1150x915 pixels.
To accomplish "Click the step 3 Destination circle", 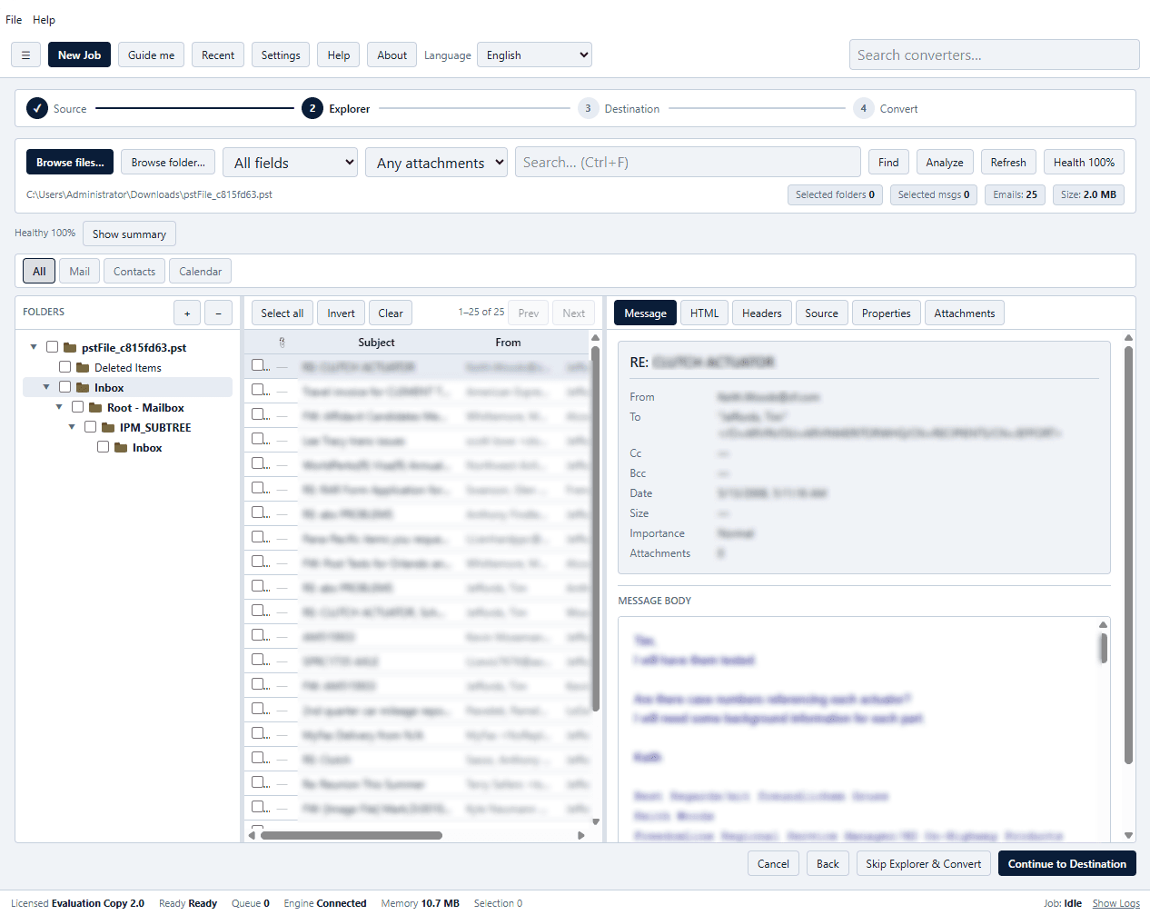I will tap(588, 108).
